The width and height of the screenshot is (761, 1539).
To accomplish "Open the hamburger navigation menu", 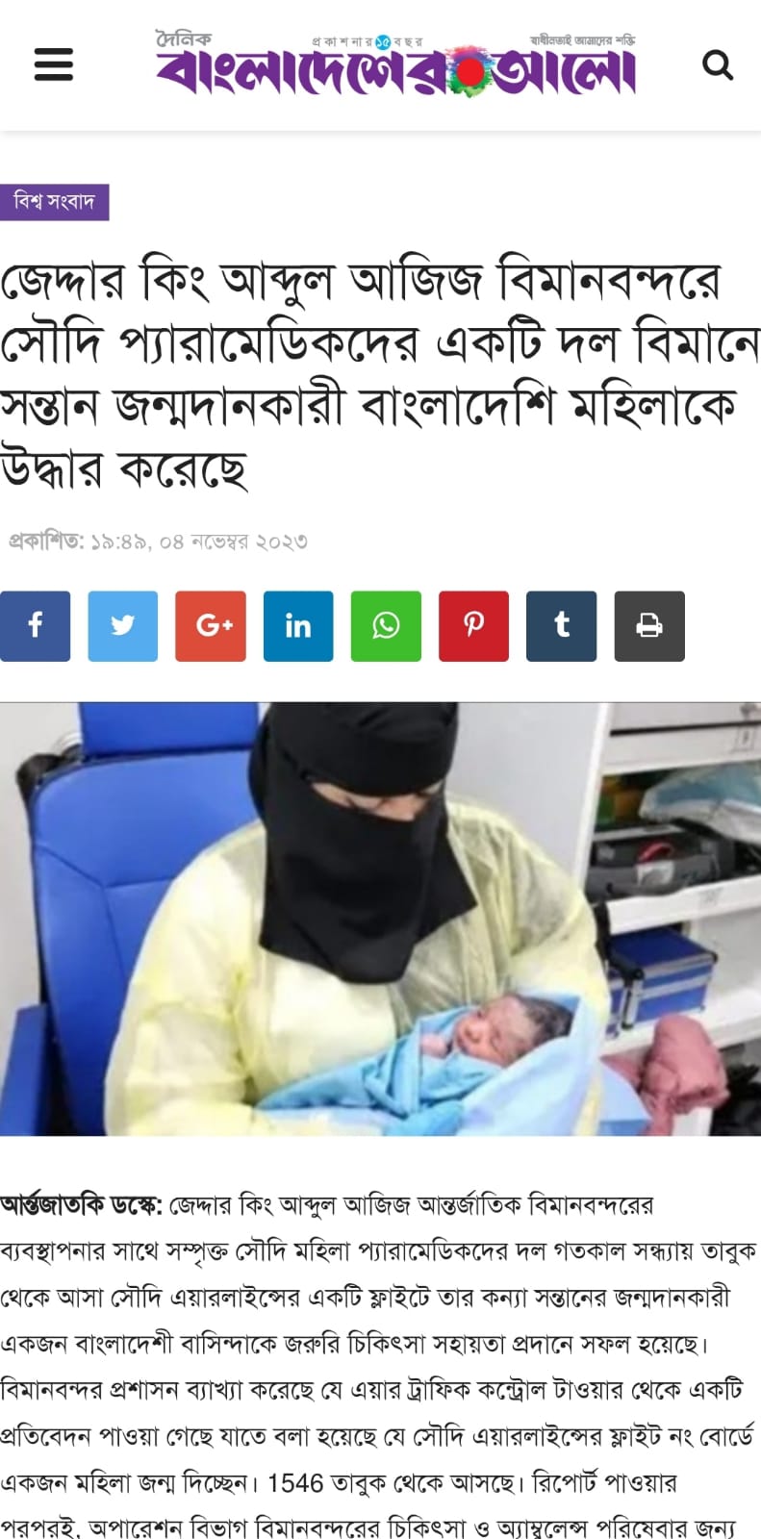I will click(x=53, y=64).
